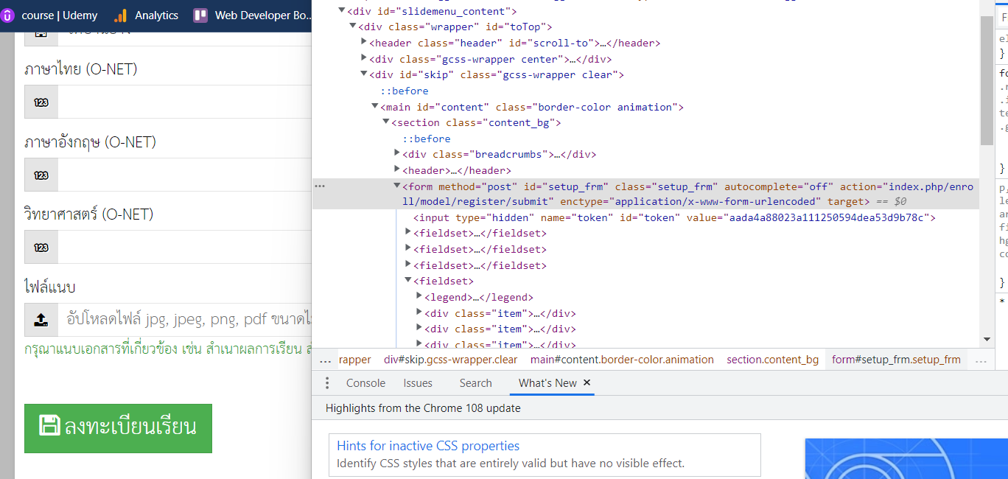Viewport: 1008px width, 479px height.
Task: Click the 123 icon beside ภาษาไทย field
Action: (41, 102)
